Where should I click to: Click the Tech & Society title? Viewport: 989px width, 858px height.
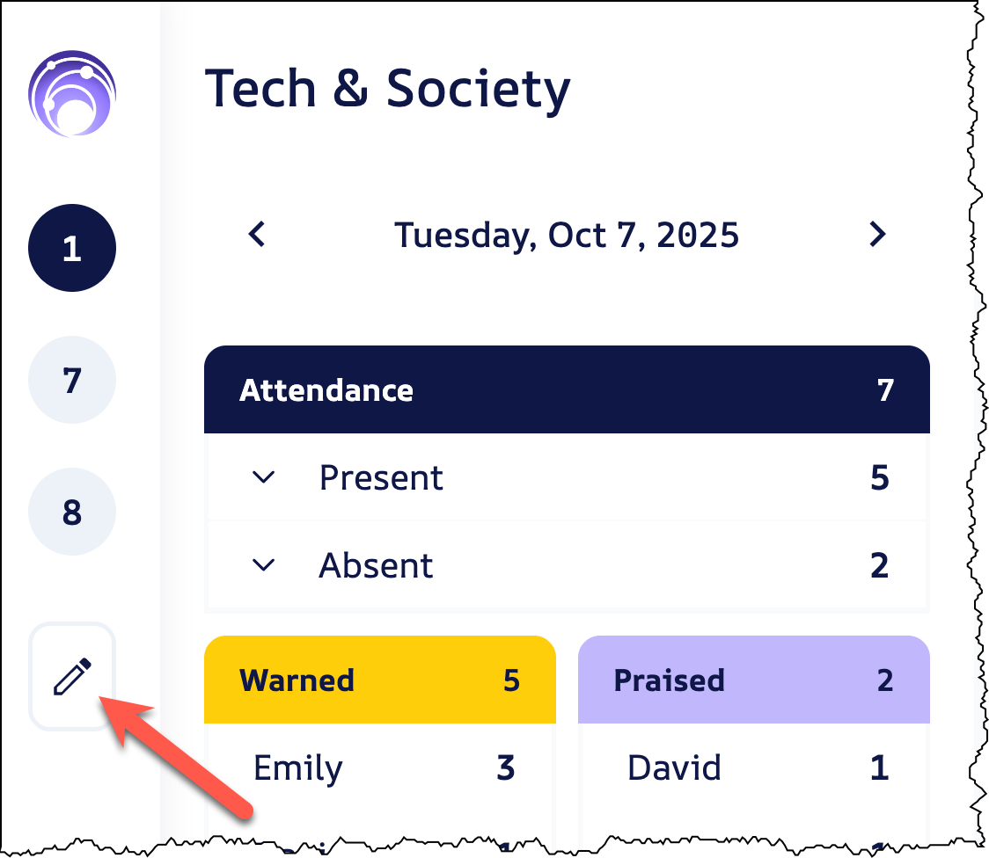coord(387,90)
